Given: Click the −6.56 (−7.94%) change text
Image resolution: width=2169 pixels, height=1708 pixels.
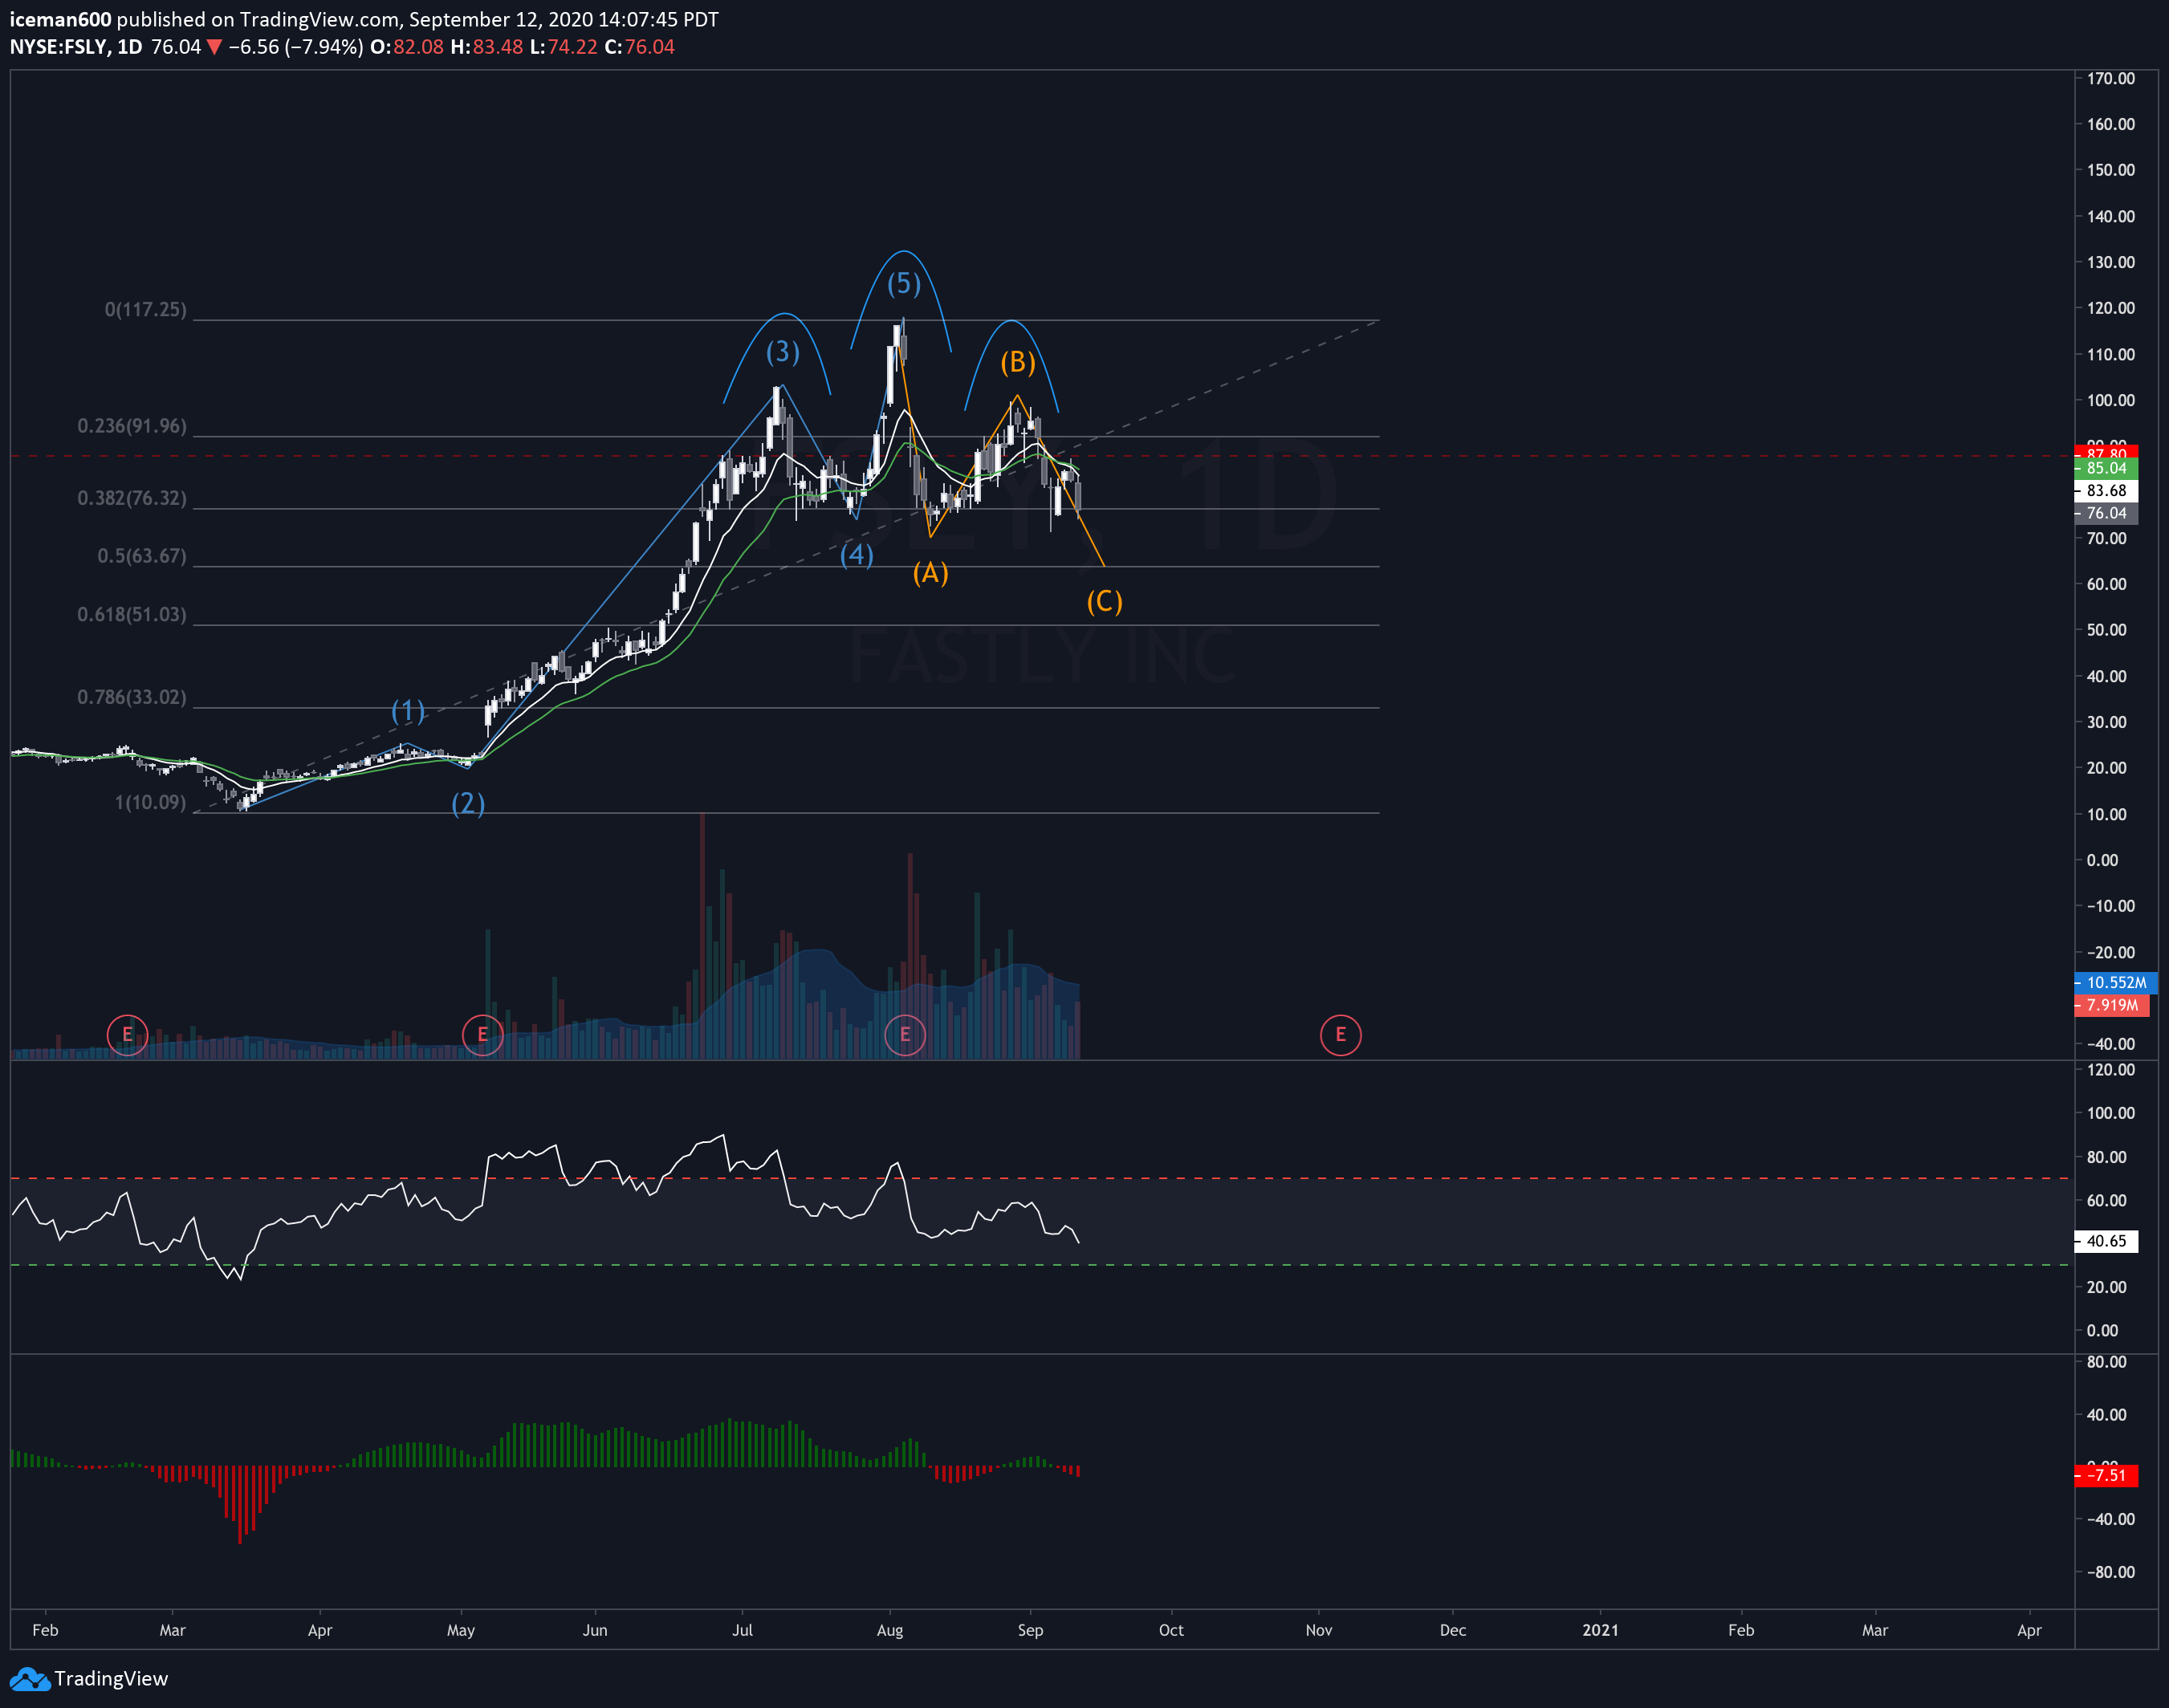Looking at the screenshot, I should (x=295, y=47).
